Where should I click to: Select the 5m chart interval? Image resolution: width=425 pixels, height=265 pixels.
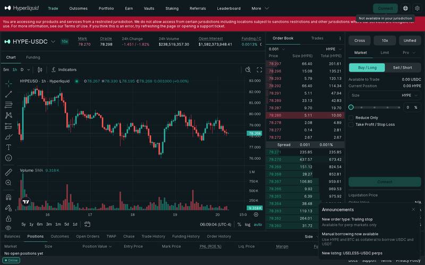(6, 70)
